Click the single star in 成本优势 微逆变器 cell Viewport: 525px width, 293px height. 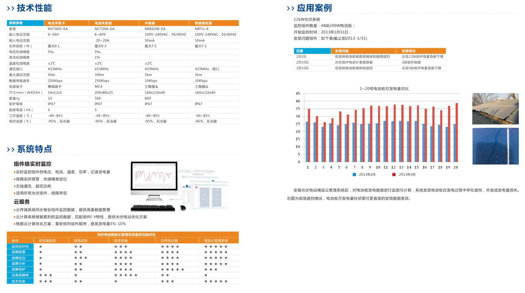click(116, 282)
